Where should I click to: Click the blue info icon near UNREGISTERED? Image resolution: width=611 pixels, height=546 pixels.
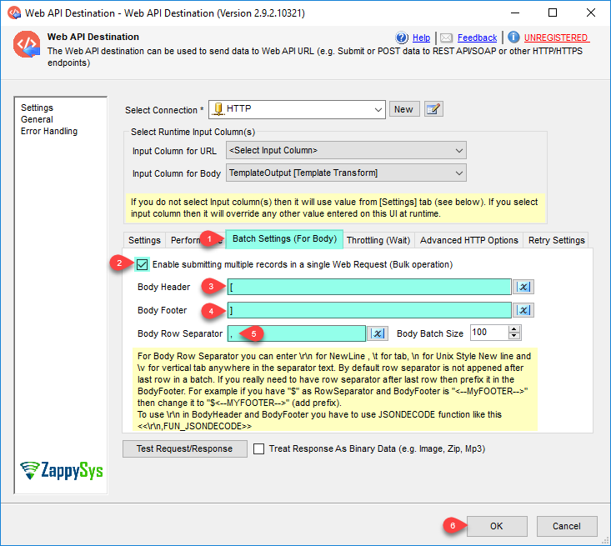pos(513,38)
